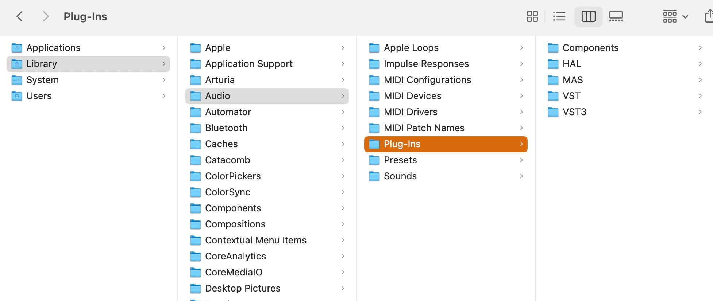Keep column view toggled active
The image size is (713, 301).
click(588, 16)
